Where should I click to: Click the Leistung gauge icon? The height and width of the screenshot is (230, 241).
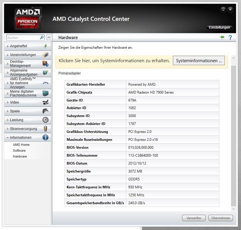coord(45,120)
